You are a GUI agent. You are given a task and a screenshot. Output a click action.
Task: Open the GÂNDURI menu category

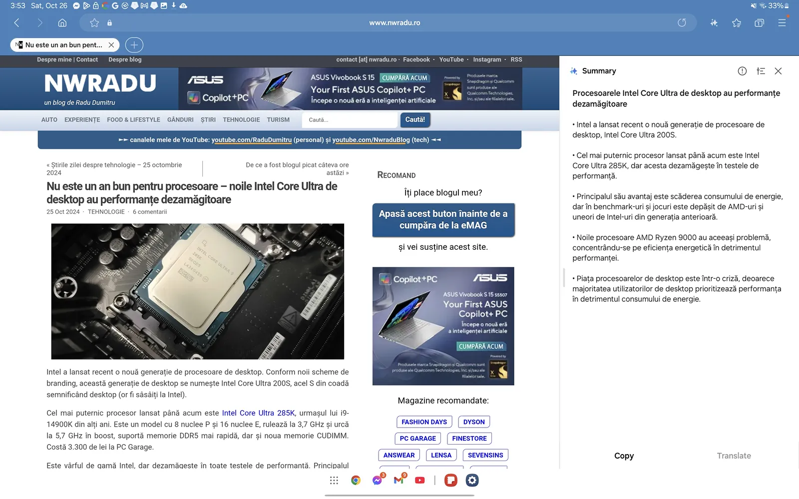[180, 120]
